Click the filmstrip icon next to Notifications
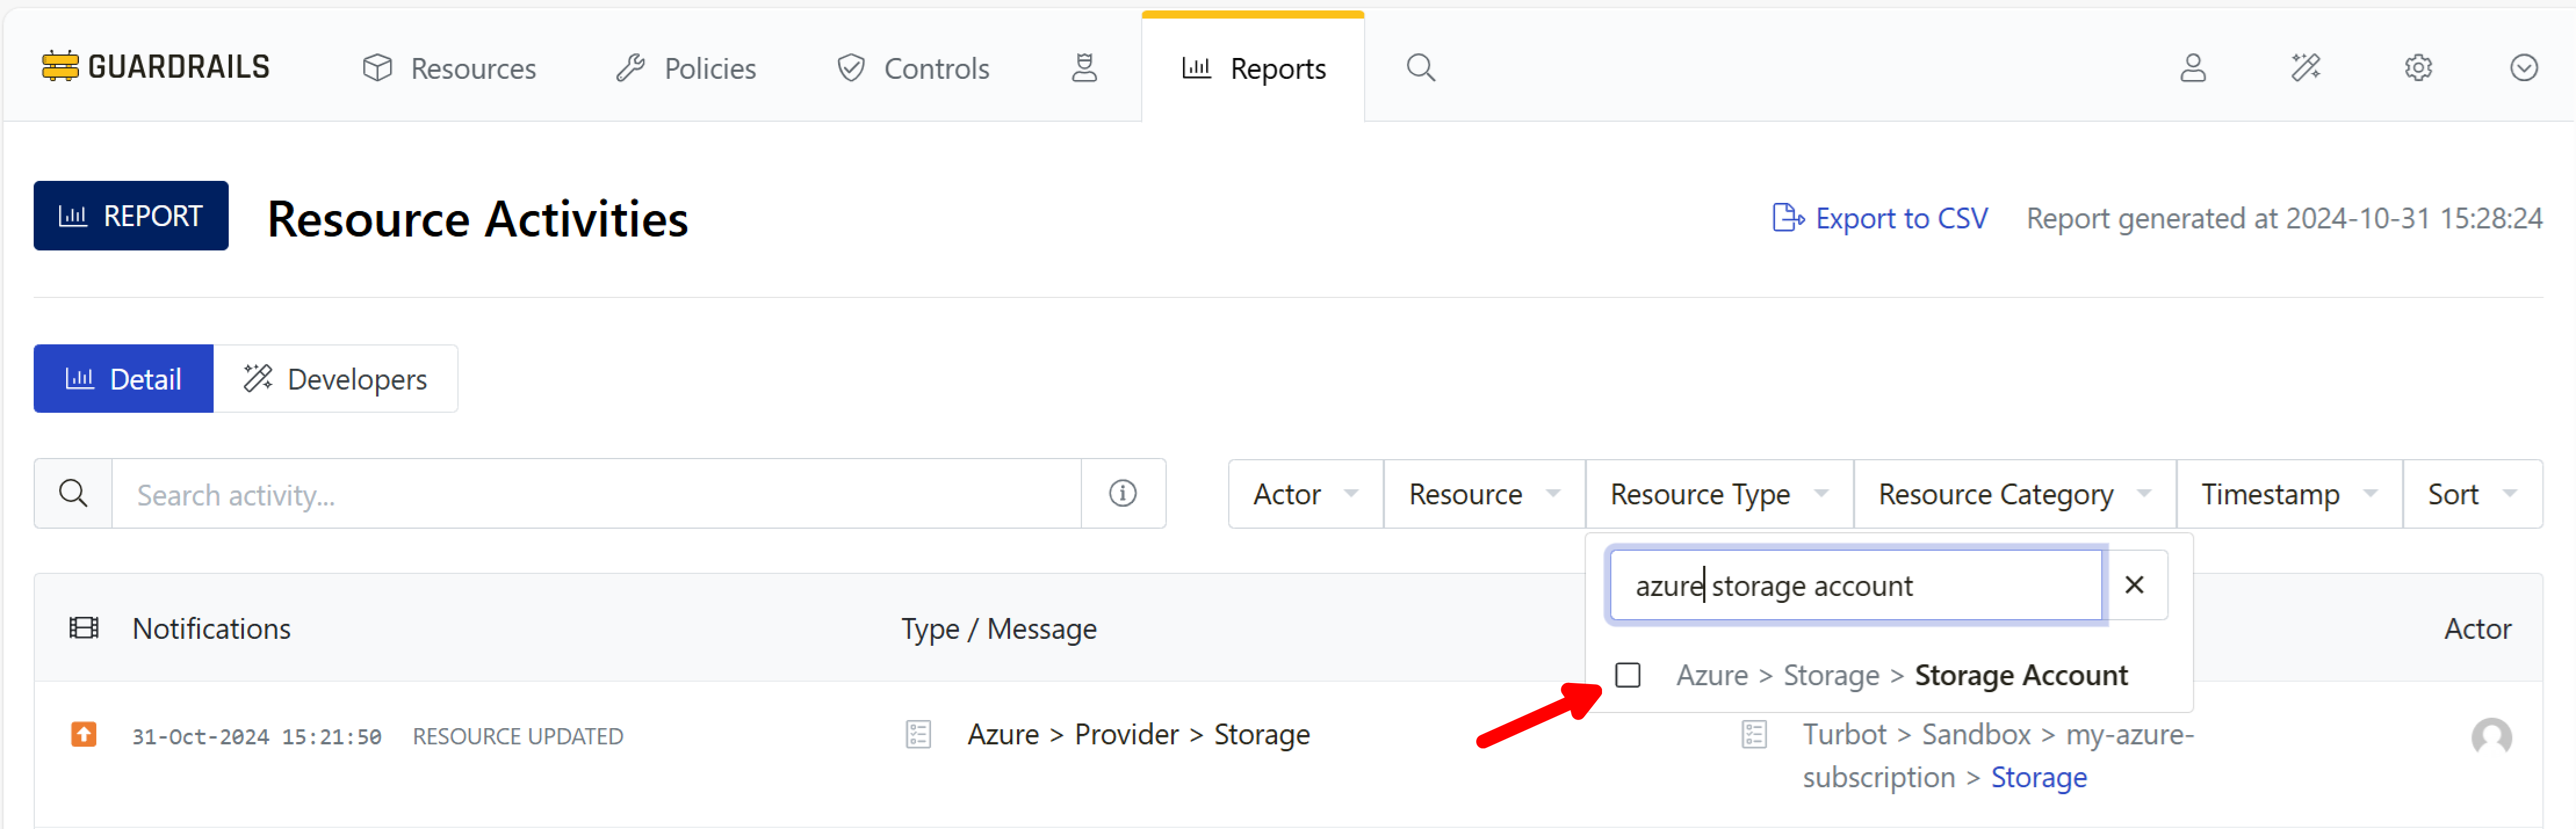Image resolution: width=2576 pixels, height=829 pixels. click(x=83, y=628)
